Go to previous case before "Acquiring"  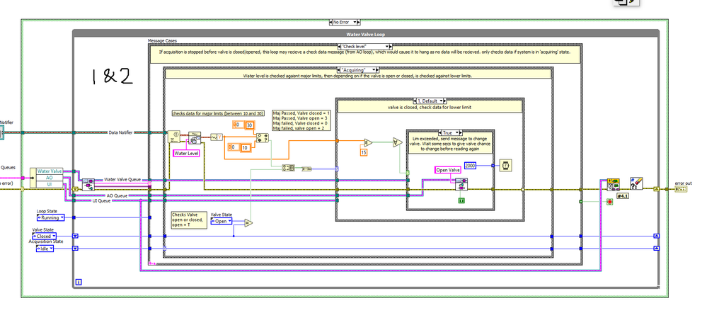[339, 70]
